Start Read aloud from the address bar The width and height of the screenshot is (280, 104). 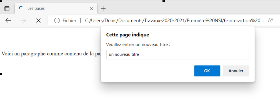tap(271, 21)
